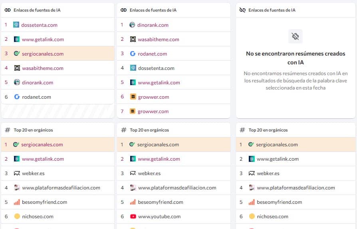Click dinorank favicon in second AI sources list

pyautogui.click(x=132, y=25)
